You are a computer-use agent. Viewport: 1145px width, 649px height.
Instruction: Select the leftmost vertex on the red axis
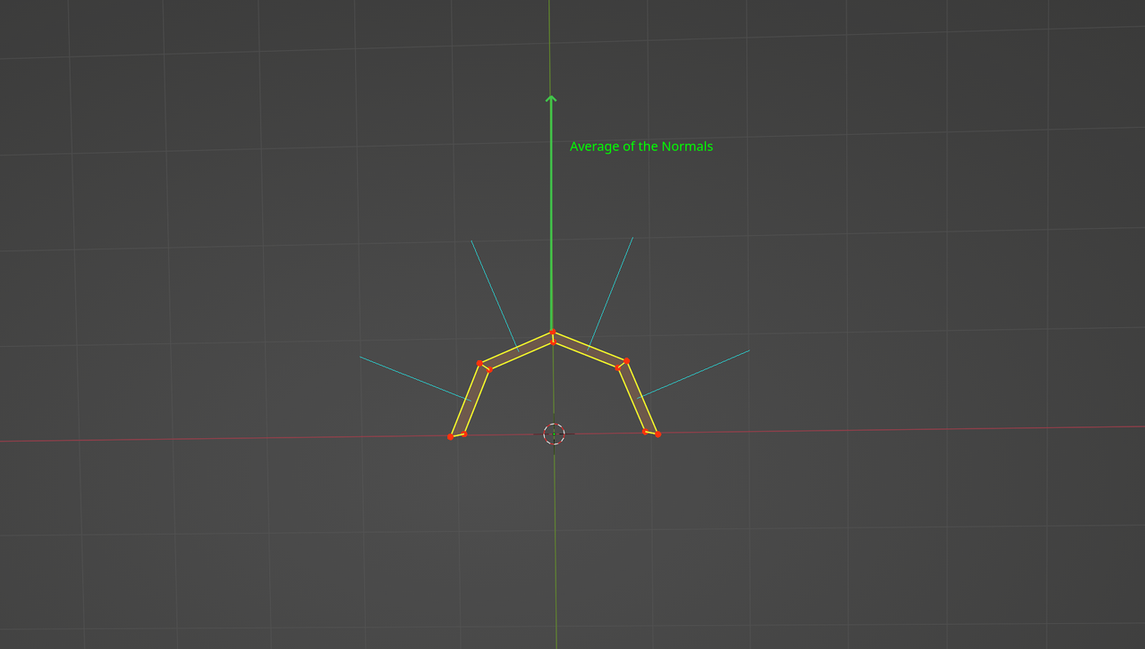pos(451,437)
